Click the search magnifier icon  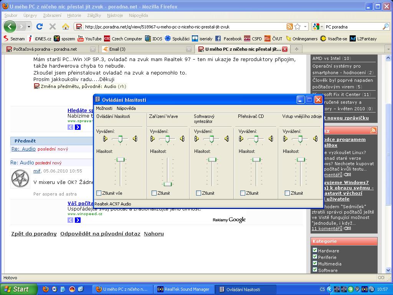(385, 27)
